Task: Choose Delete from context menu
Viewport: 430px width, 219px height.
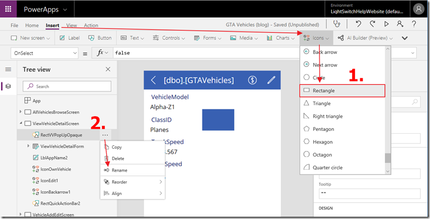Action: click(x=133, y=158)
